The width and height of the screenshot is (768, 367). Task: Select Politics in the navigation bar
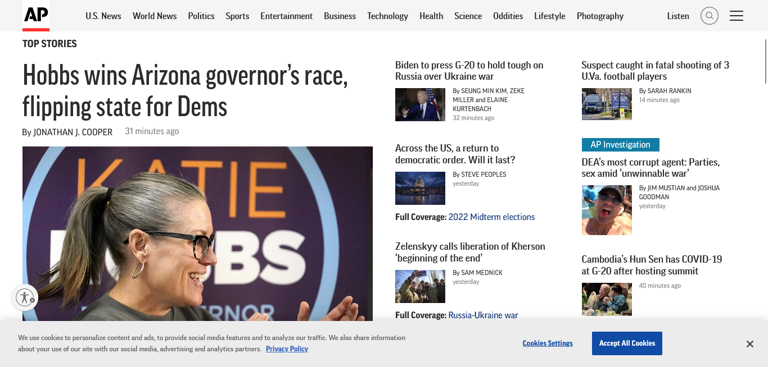(201, 16)
